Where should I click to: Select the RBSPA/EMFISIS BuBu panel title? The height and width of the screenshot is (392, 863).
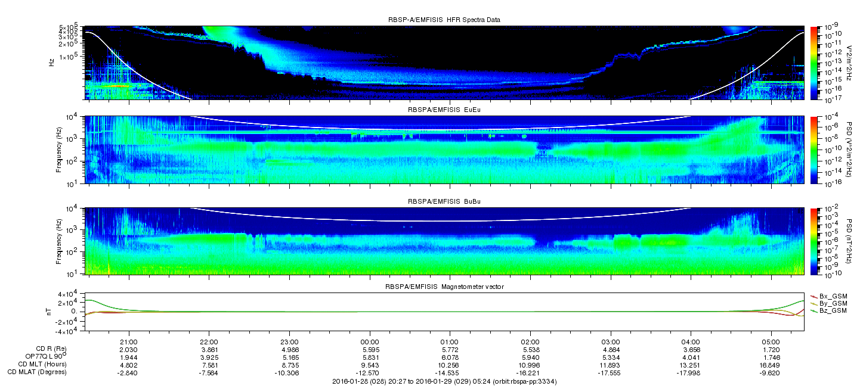click(x=444, y=202)
